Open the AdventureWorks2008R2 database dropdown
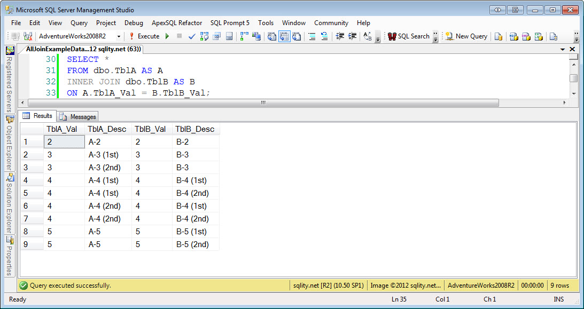Screen dimensions: 584x309 pos(119,36)
